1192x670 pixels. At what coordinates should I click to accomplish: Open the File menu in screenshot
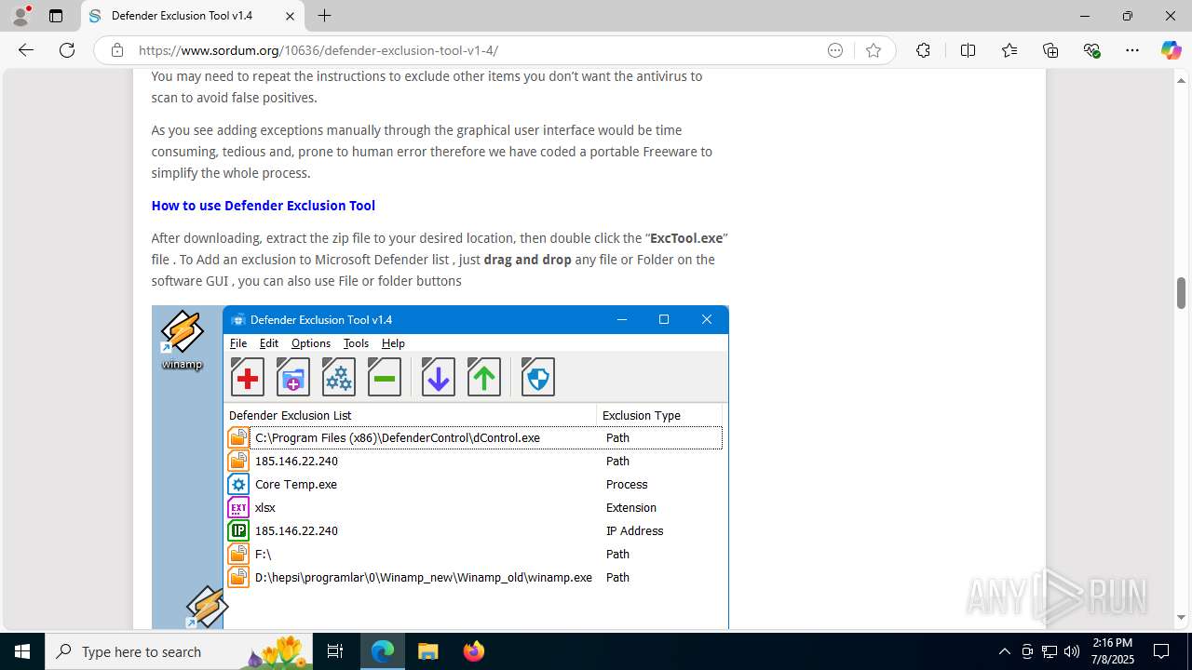click(x=238, y=343)
